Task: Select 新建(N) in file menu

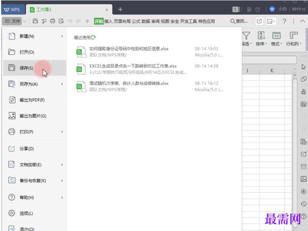Action: 35,36
